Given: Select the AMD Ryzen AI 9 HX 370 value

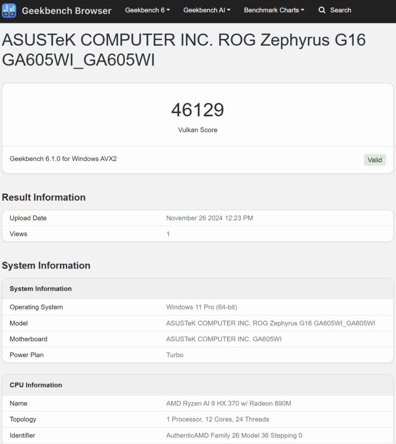Looking at the screenshot, I should 228,403.
